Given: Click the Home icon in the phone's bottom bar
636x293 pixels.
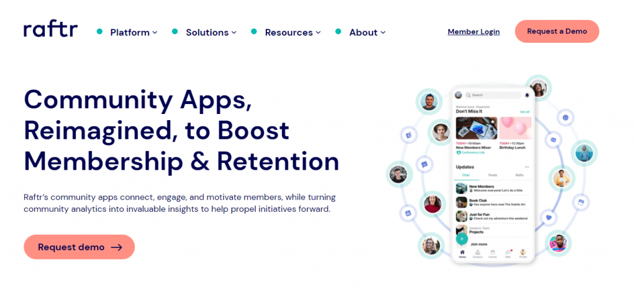Looking at the screenshot, I should [x=461, y=254].
